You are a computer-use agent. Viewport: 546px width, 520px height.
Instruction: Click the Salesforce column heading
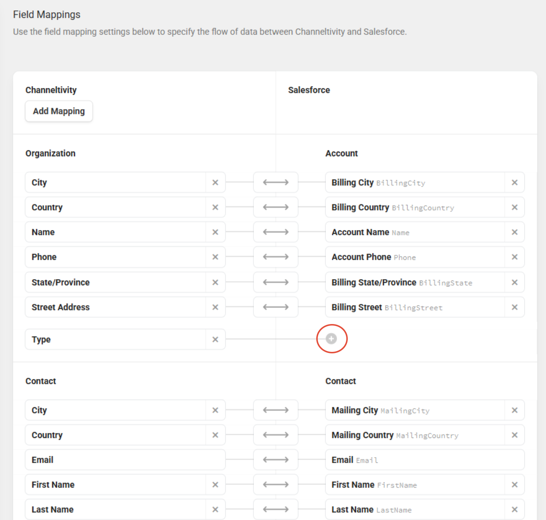[x=309, y=90]
